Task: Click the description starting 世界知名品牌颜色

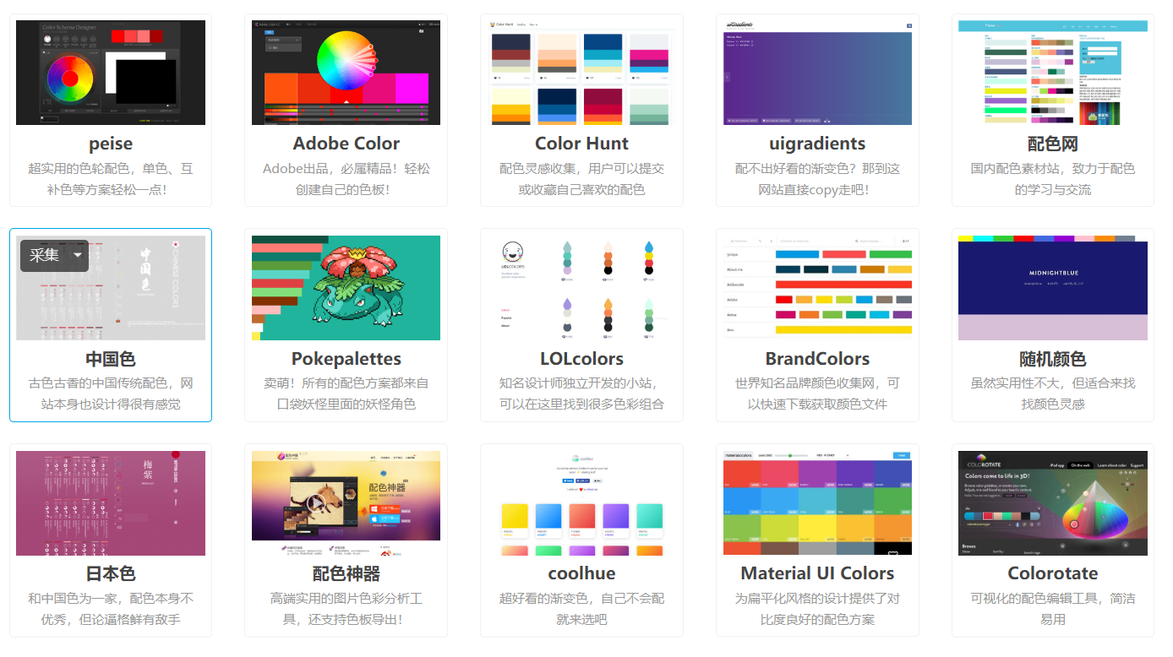Action: [x=818, y=394]
